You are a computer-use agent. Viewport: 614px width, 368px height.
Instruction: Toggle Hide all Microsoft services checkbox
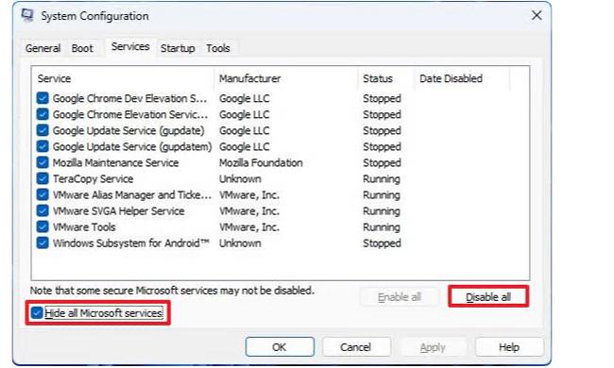[x=37, y=313]
